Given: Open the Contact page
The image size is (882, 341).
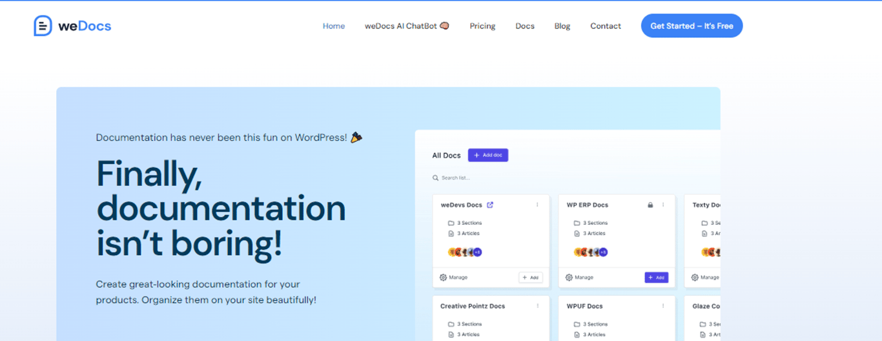Looking at the screenshot, I should coord(606,26).
